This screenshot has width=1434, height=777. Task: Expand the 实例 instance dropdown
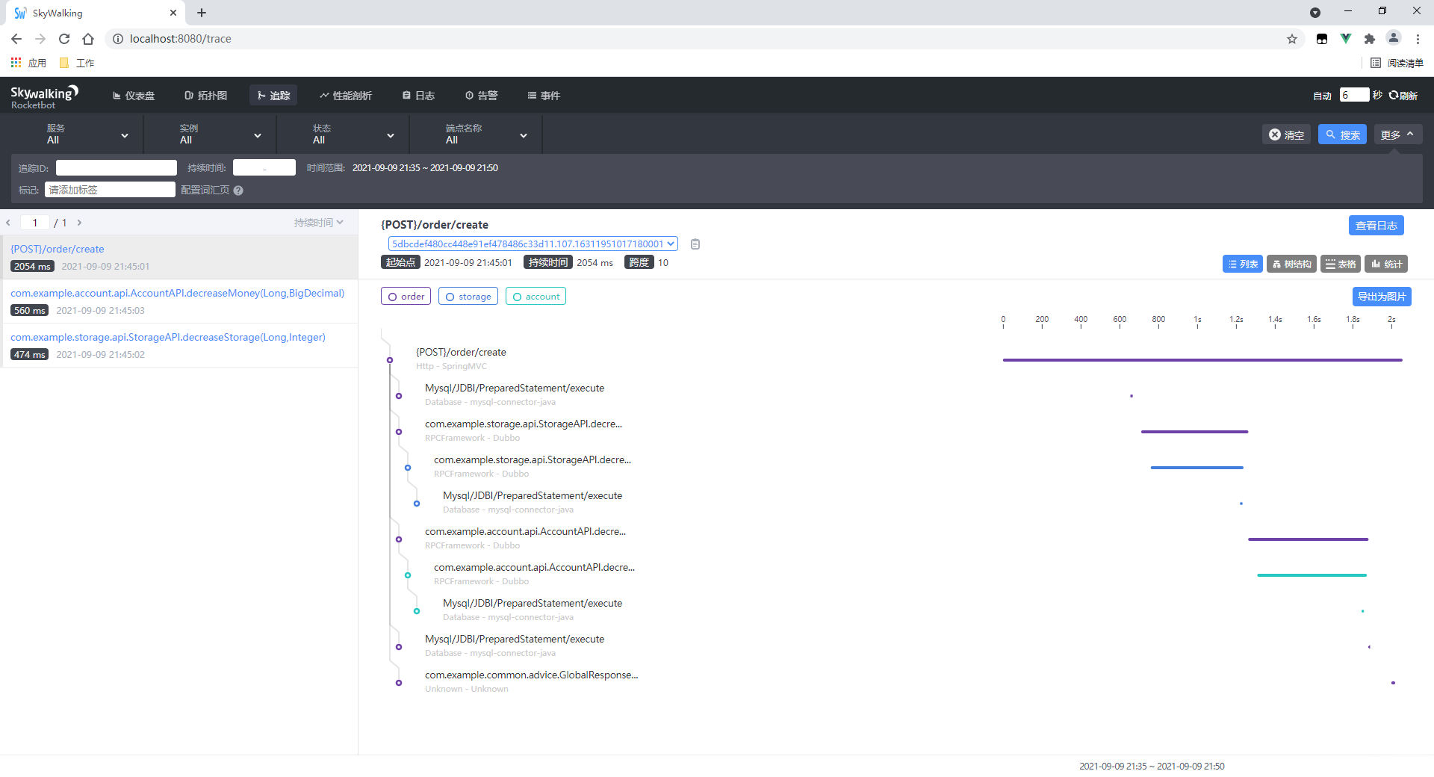[x=211, y=134]
